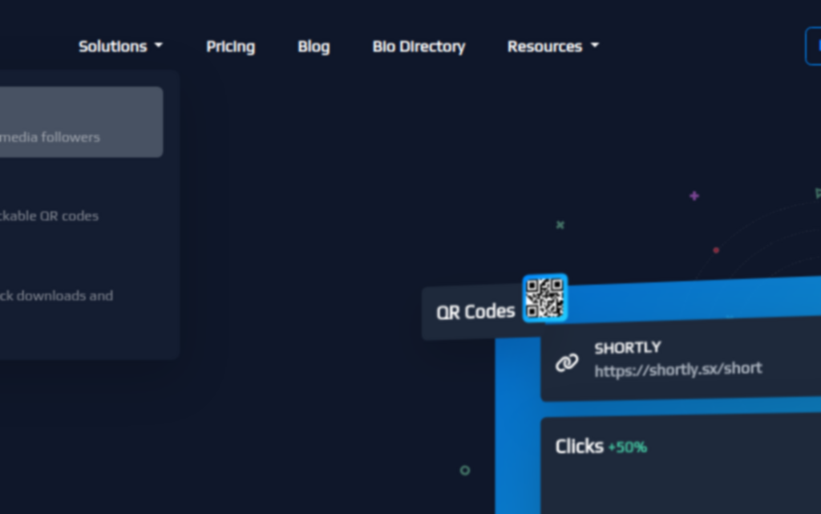Click the small red dot

tap(716, 250)
